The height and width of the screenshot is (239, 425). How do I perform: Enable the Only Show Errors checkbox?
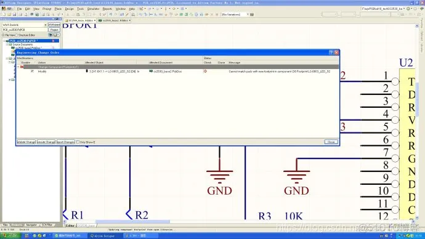pyautogui.click(x=78, y=142)
